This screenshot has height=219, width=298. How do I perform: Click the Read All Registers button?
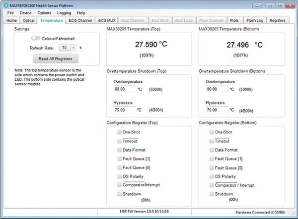(59, 59)
